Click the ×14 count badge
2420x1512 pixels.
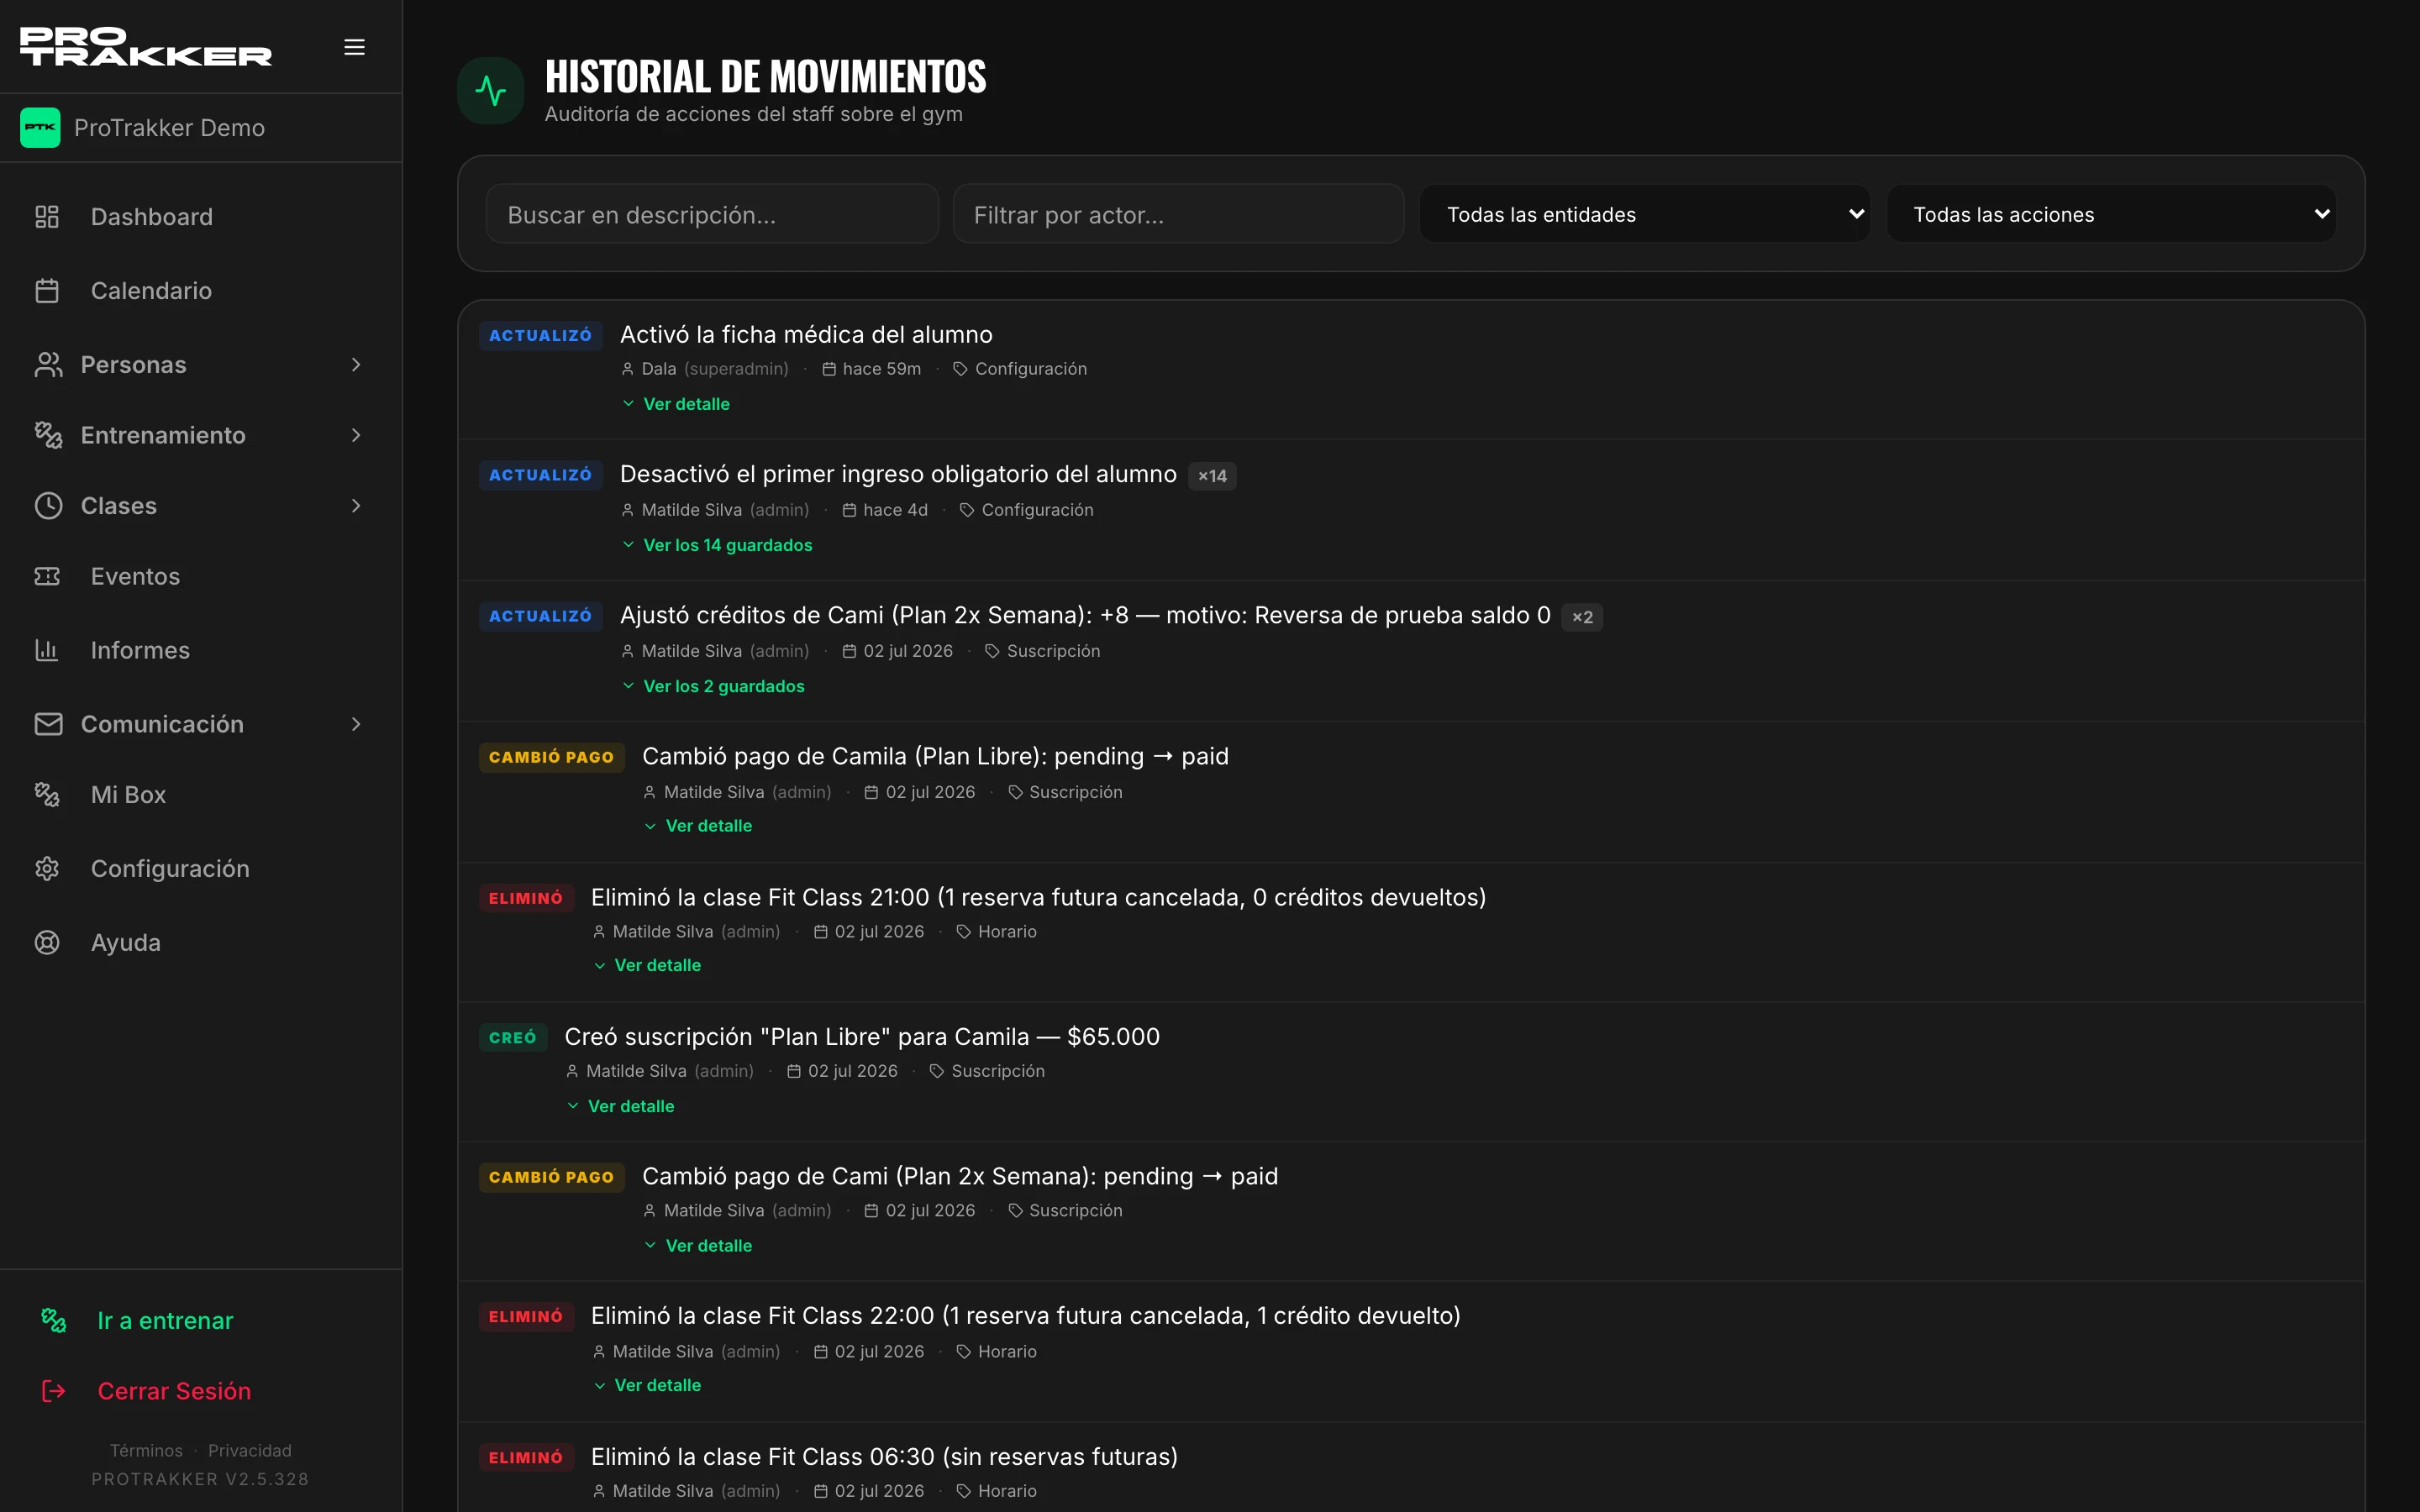[x=1212, y=476]
